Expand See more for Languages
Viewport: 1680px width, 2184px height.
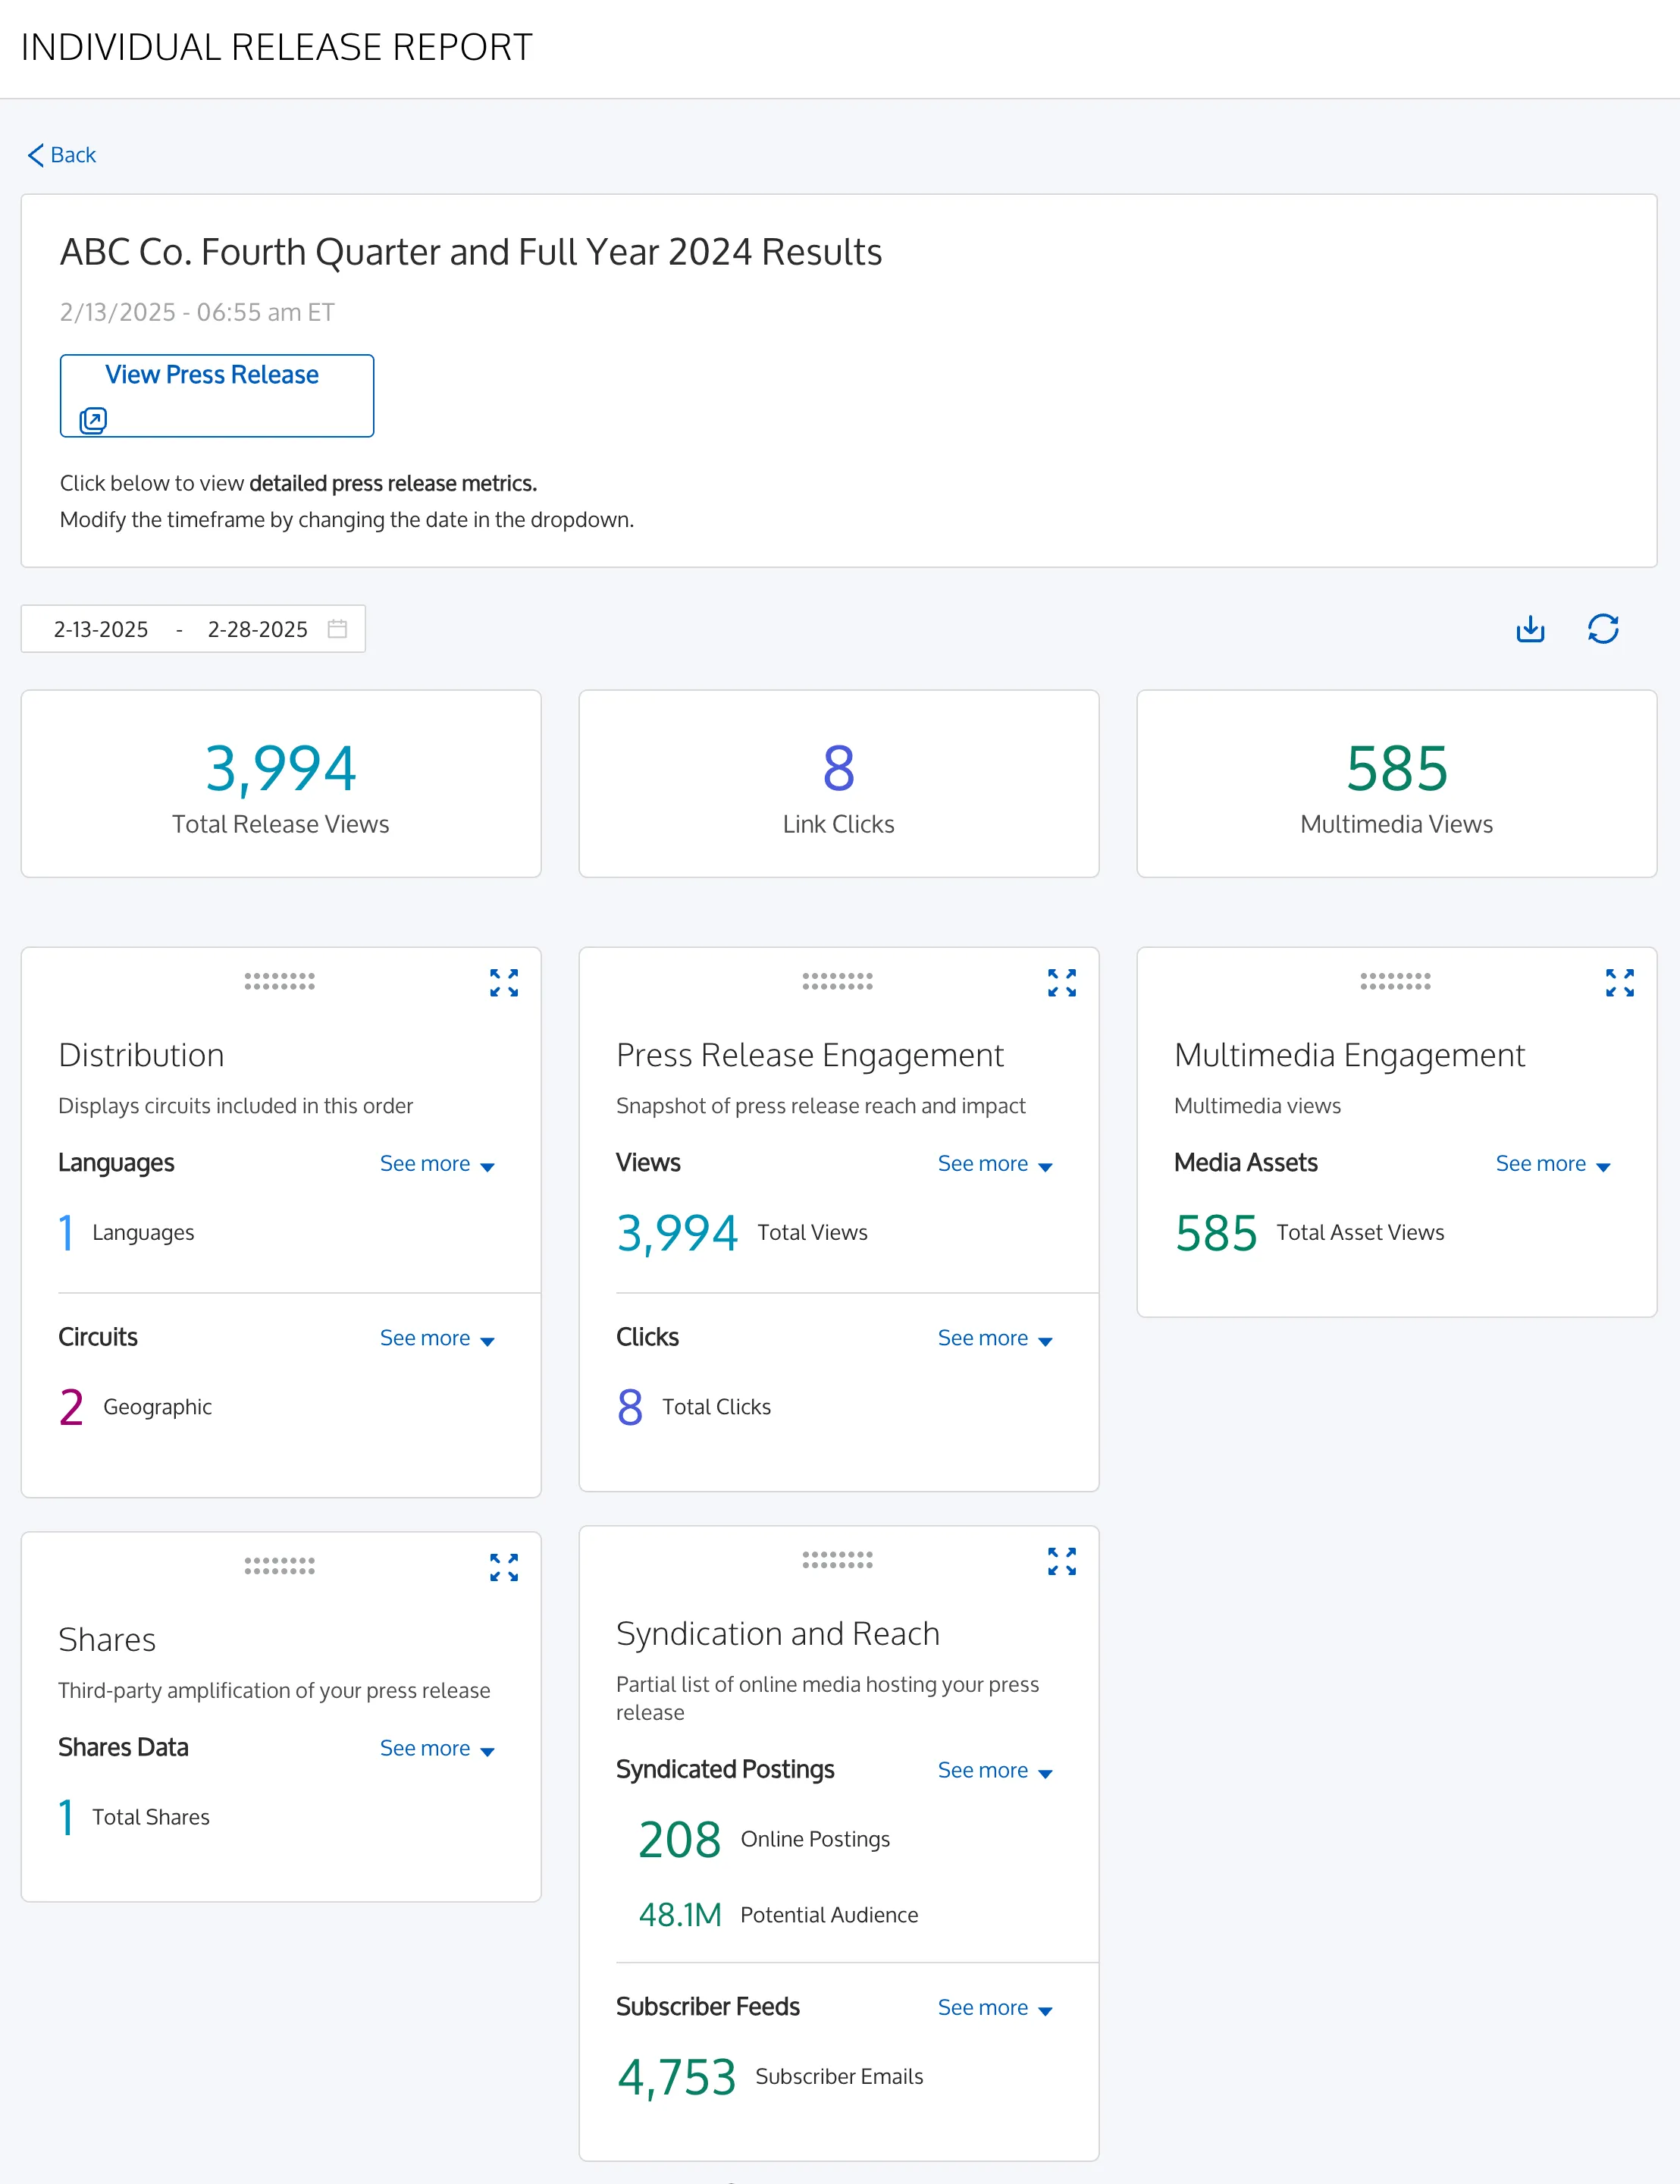tap(437, 1164)
